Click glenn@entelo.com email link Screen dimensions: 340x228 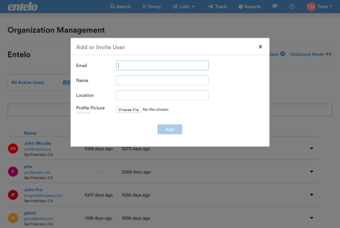point(39,219)
